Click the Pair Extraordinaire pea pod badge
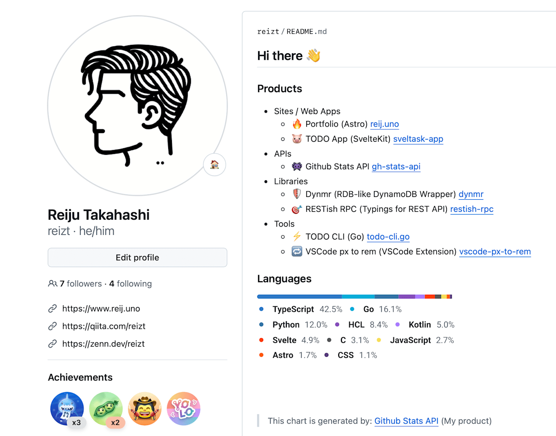 [x=106, y=409]
